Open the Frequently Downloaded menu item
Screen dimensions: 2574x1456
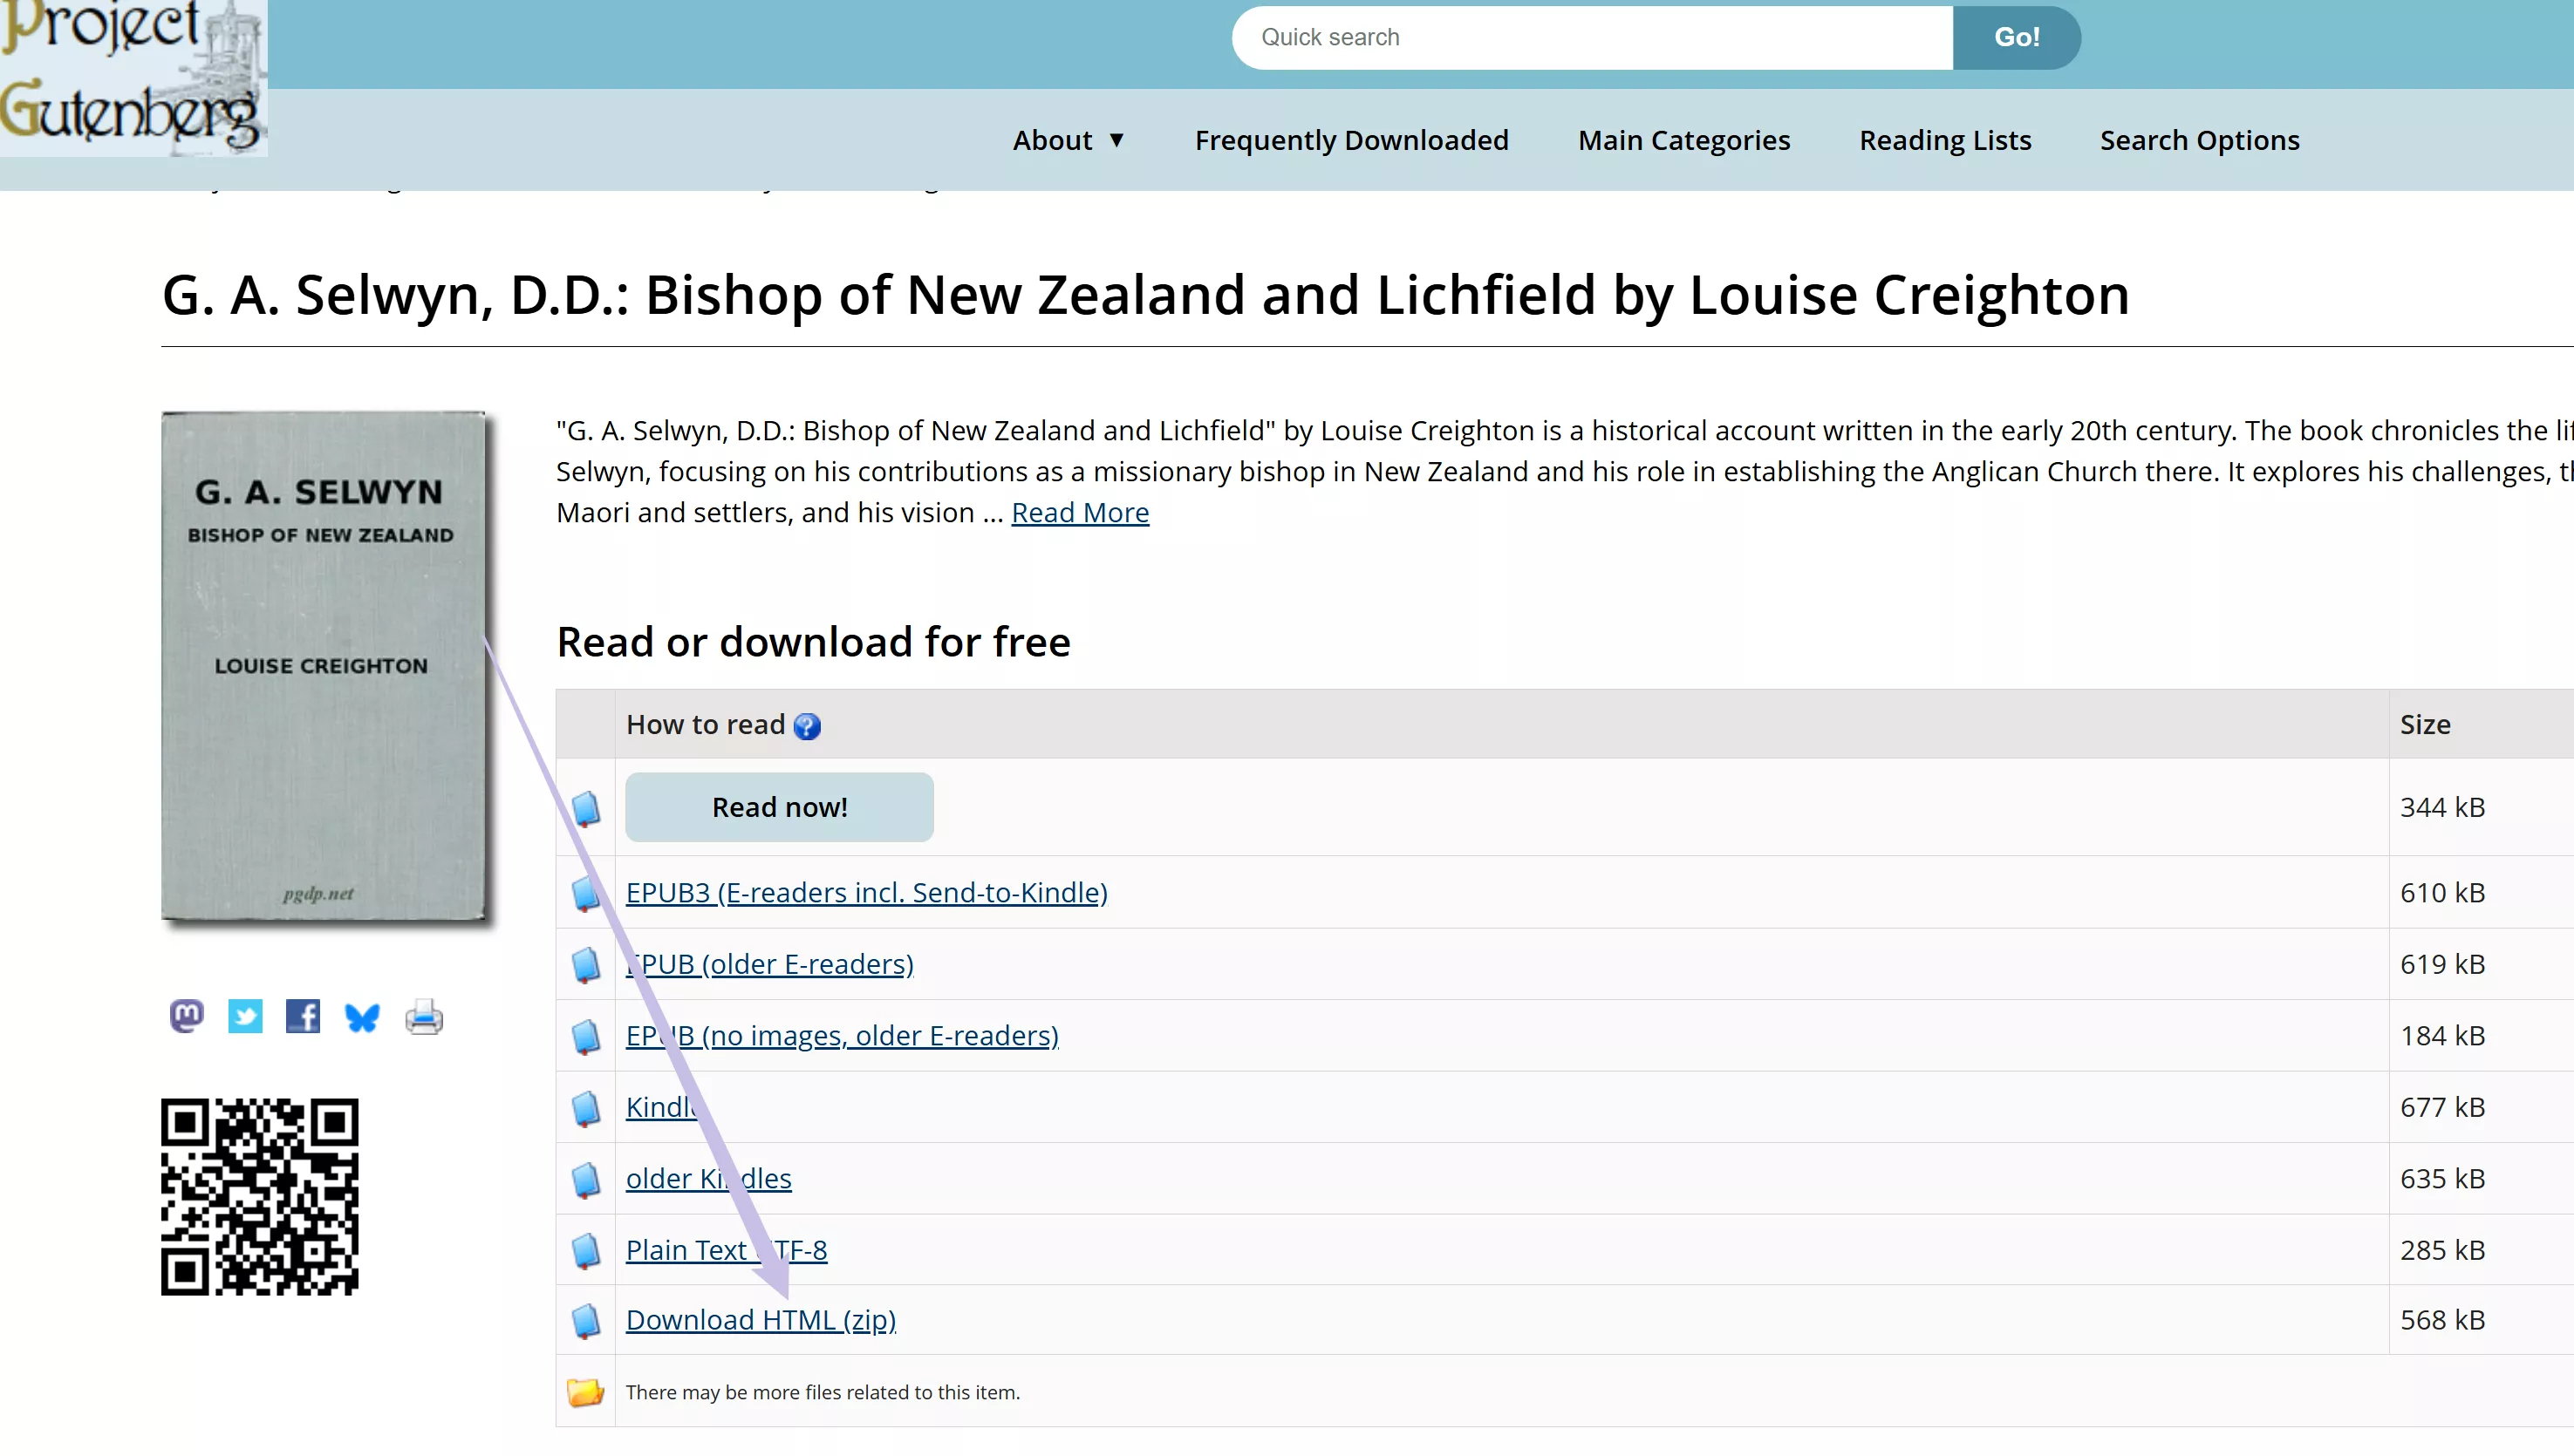(x=1351, y=140)
